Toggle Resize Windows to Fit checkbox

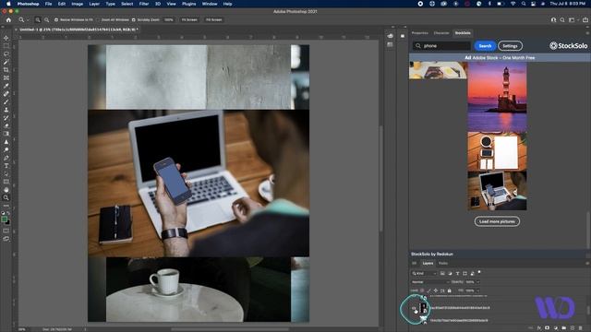(x=56, y=19)
